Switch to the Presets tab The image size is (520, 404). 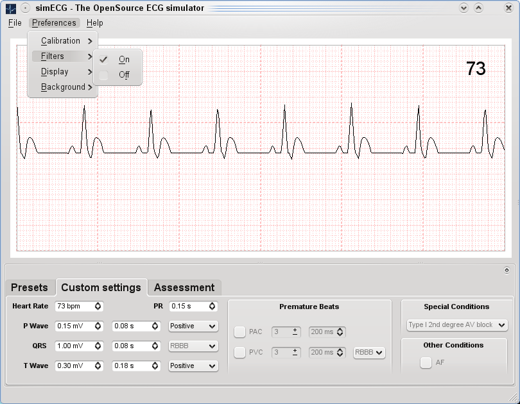pyautogui.click(x=30, y=287)
